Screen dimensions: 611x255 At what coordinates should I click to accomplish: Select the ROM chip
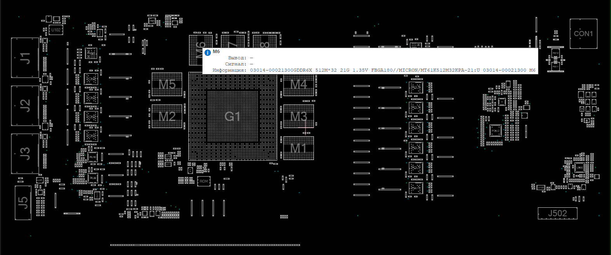tap(204, 181)
